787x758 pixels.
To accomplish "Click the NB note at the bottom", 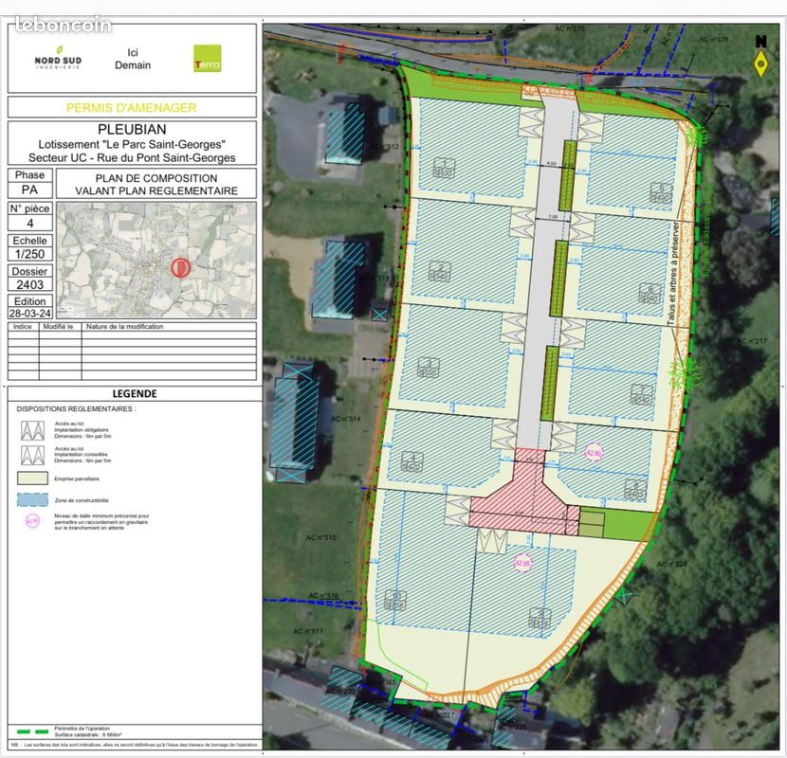I will pos(135,745).
